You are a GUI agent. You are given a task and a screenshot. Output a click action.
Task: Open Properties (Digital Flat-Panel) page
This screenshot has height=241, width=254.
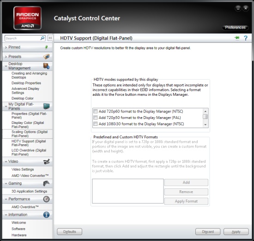pyautogui.click(x=29, y=116)
